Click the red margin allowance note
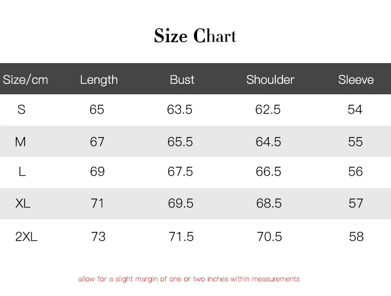The height and width of the screenshot is (296, 391). coord(189,279)
